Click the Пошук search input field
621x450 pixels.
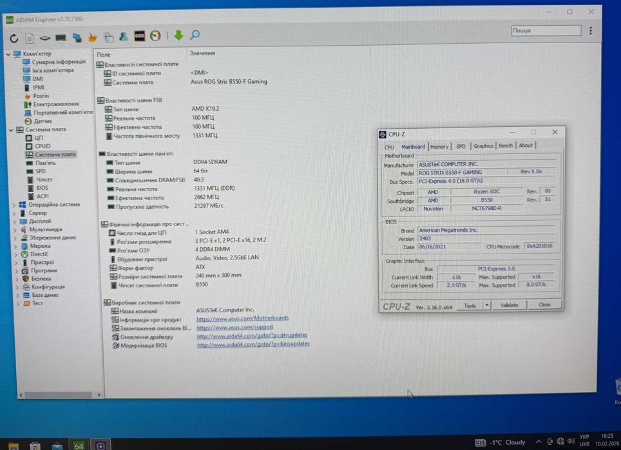coord(546,30)
